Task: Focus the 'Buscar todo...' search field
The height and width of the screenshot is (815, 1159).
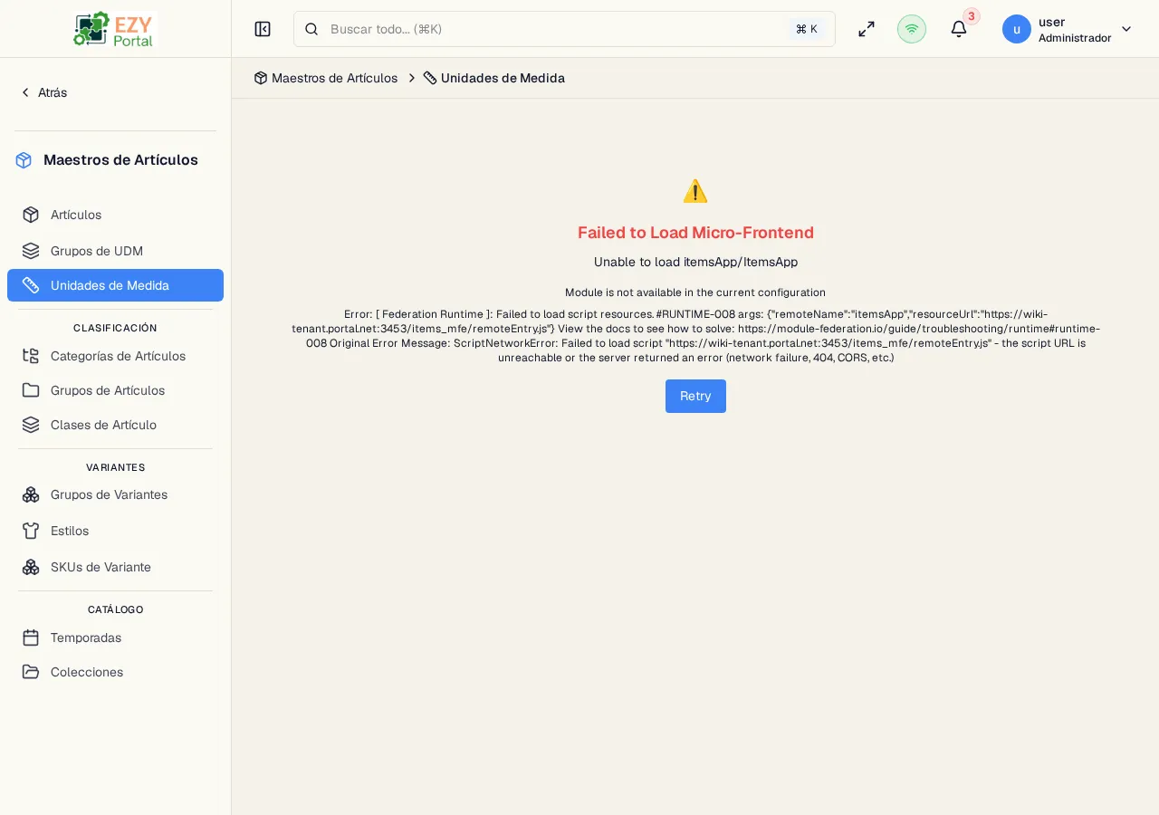Action: 564,29
